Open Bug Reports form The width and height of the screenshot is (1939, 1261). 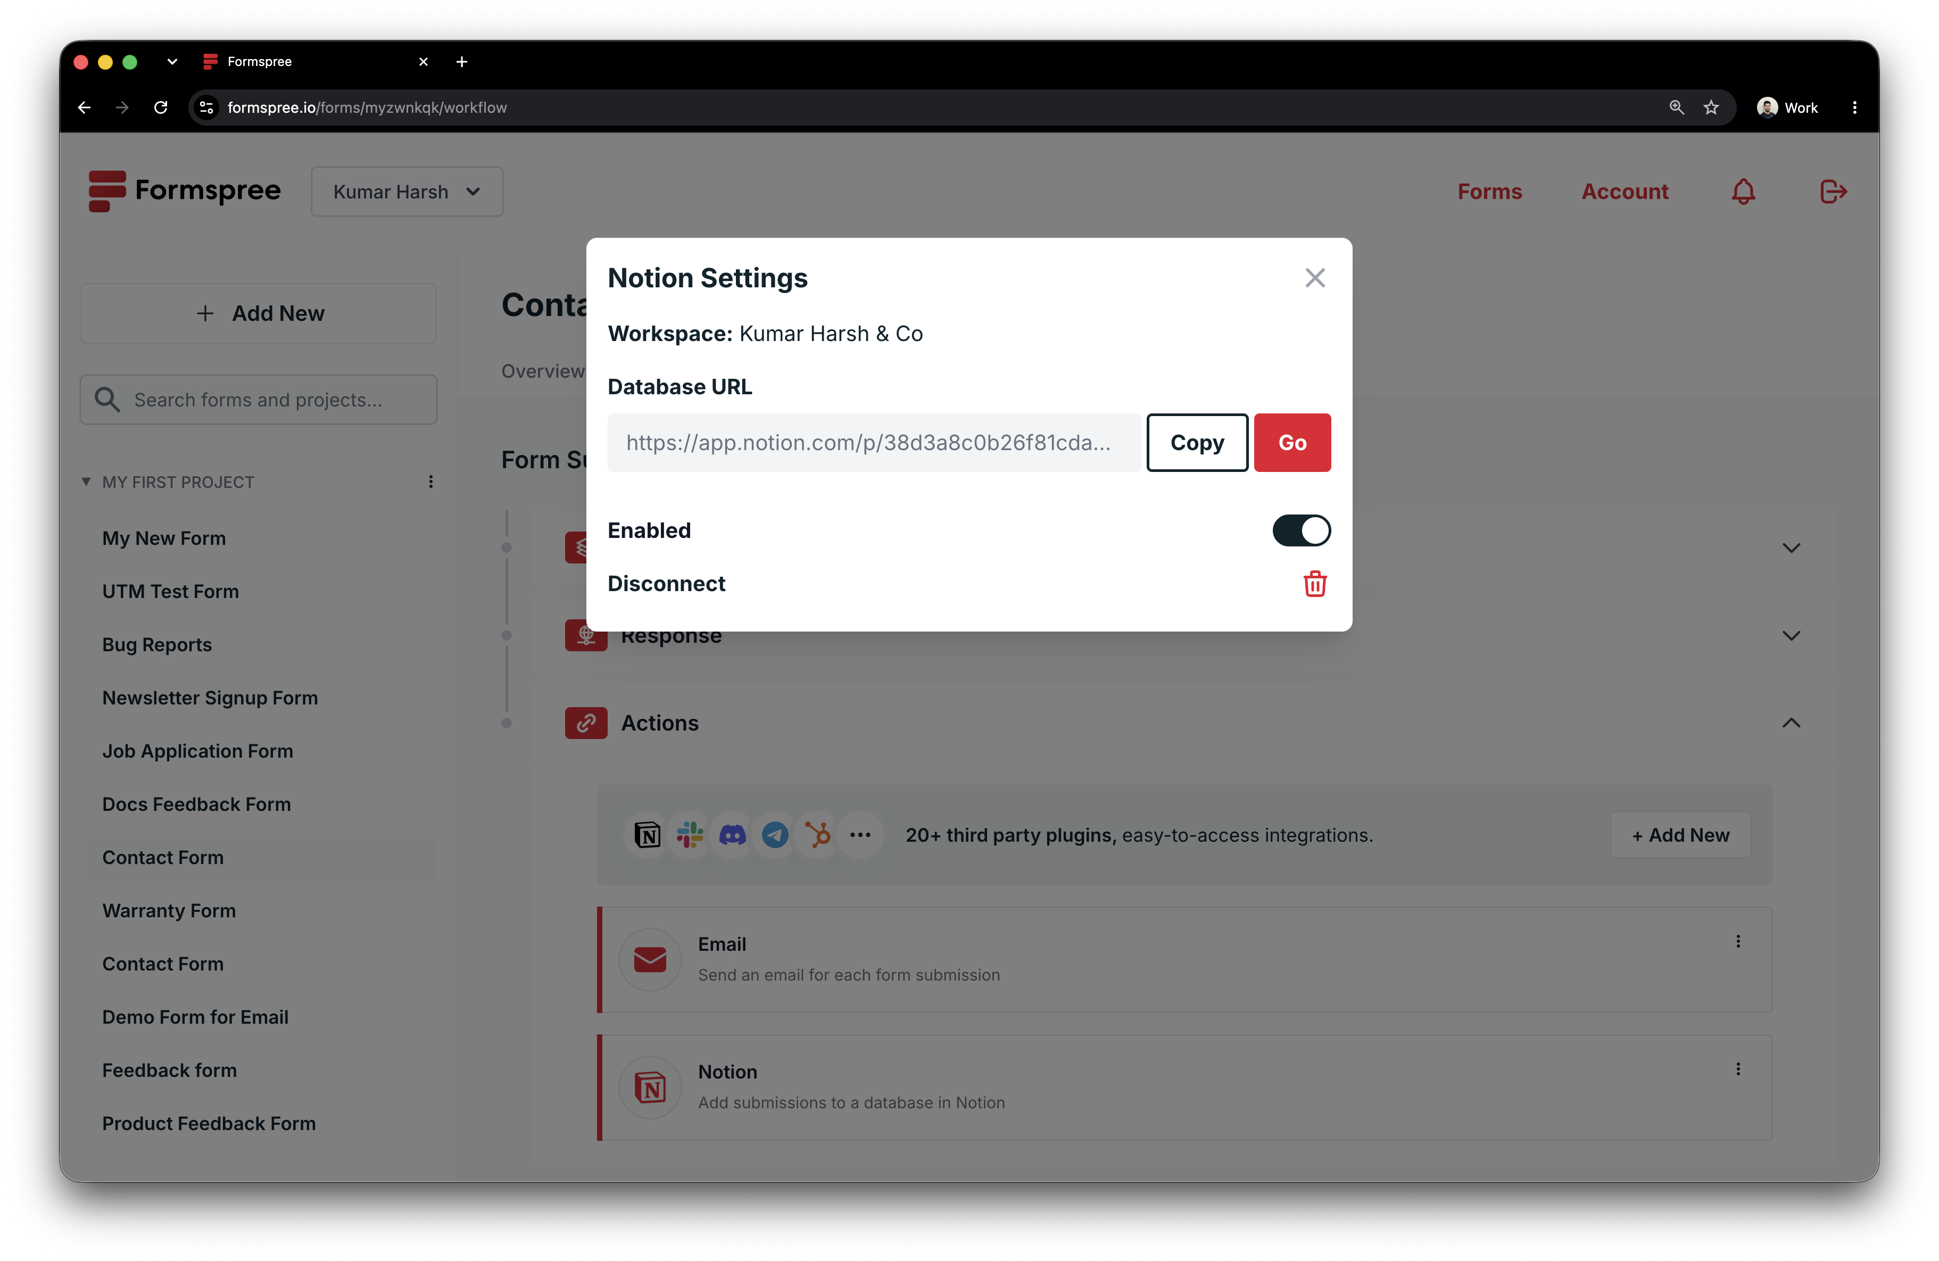pos(156,644)
